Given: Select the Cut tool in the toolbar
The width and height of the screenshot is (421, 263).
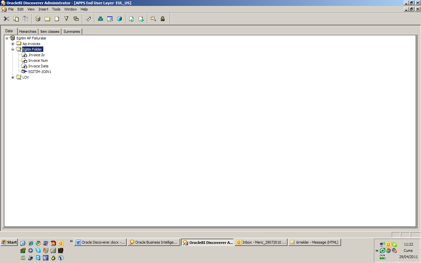Looking at the screenshot, I should (6, 19).
